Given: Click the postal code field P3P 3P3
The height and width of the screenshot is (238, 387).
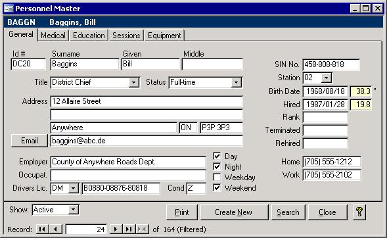Looking at the screenshot, I should pyautogui.click(x=221, y=128).
